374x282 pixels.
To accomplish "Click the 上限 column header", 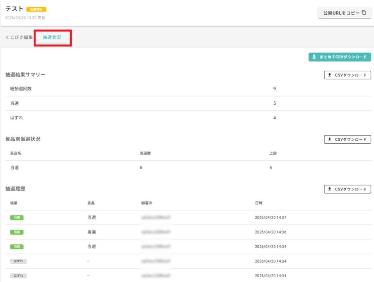I will point(273,153).
